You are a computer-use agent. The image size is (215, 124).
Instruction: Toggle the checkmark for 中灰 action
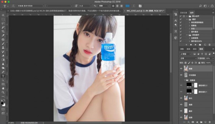(x=181, y=28)
